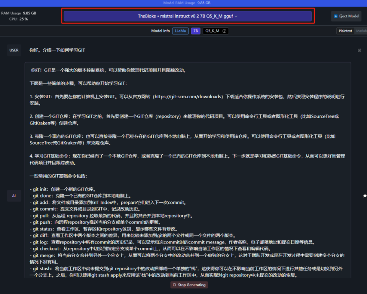This screenshot has height=294, width=367.
Task: Click the 7B parameter size badge
Action: pyautogui.click(x=195, y=31)
